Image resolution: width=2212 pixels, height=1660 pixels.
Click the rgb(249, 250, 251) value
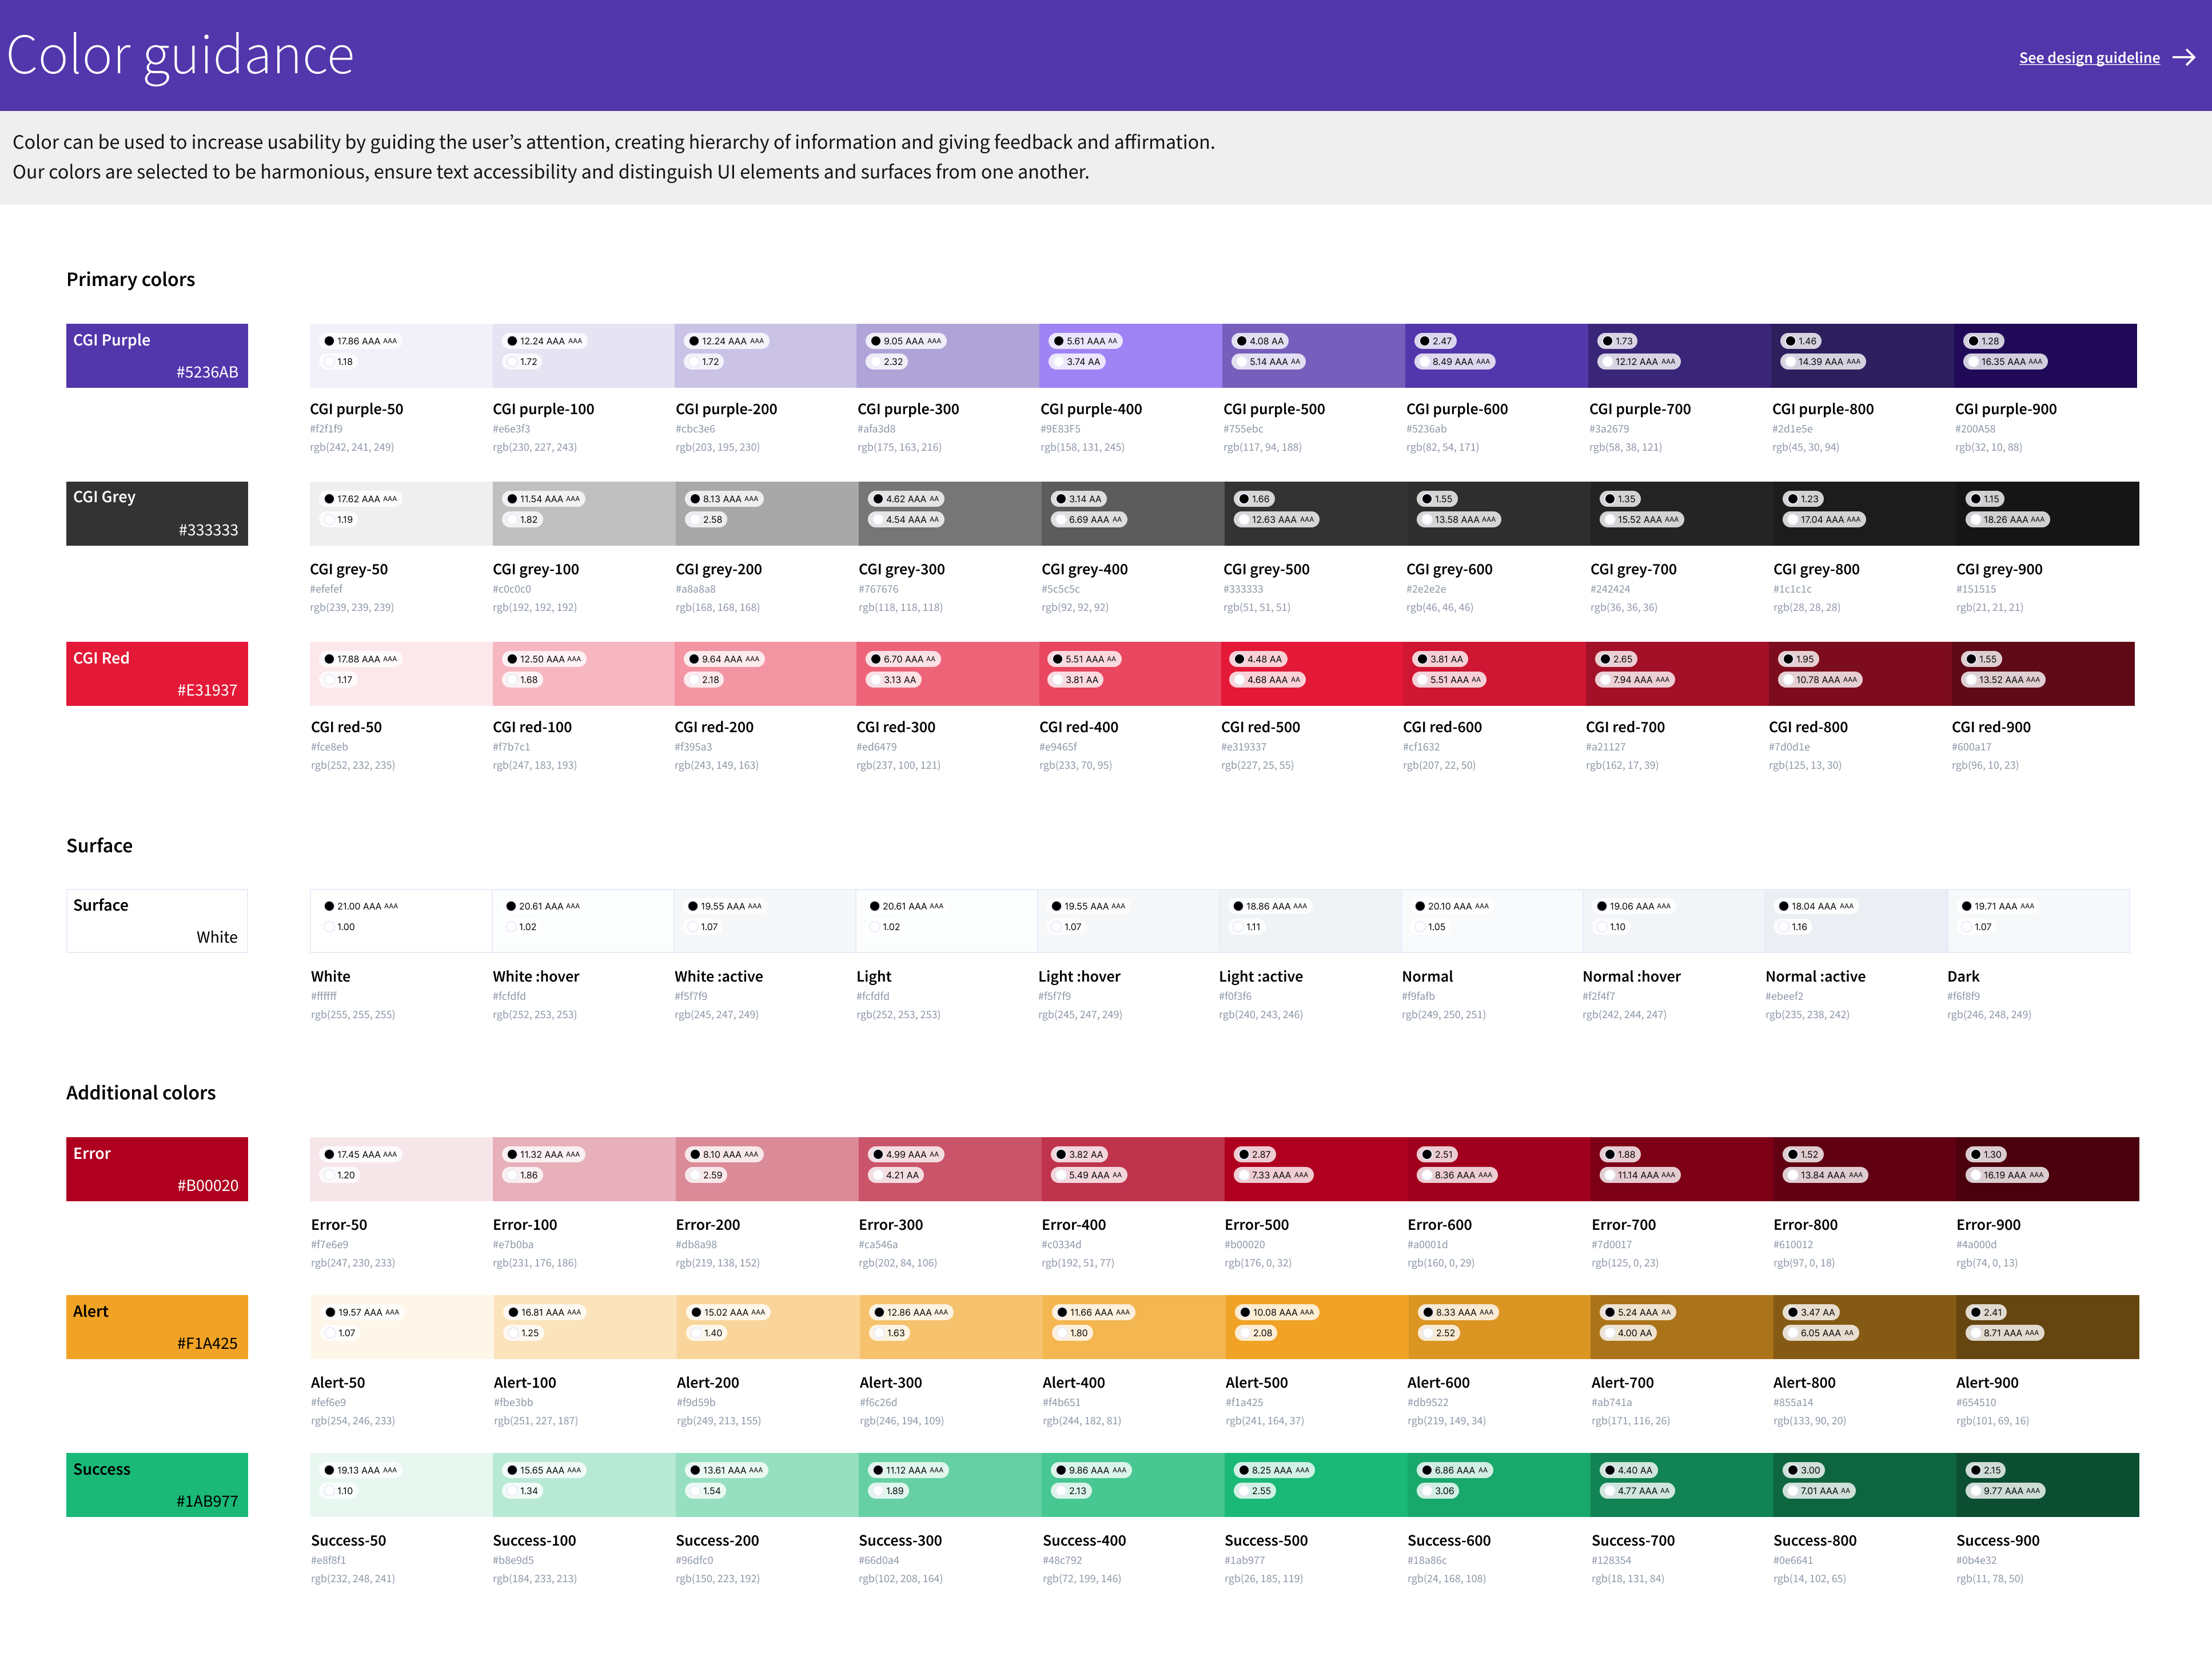(1444, 1015)
